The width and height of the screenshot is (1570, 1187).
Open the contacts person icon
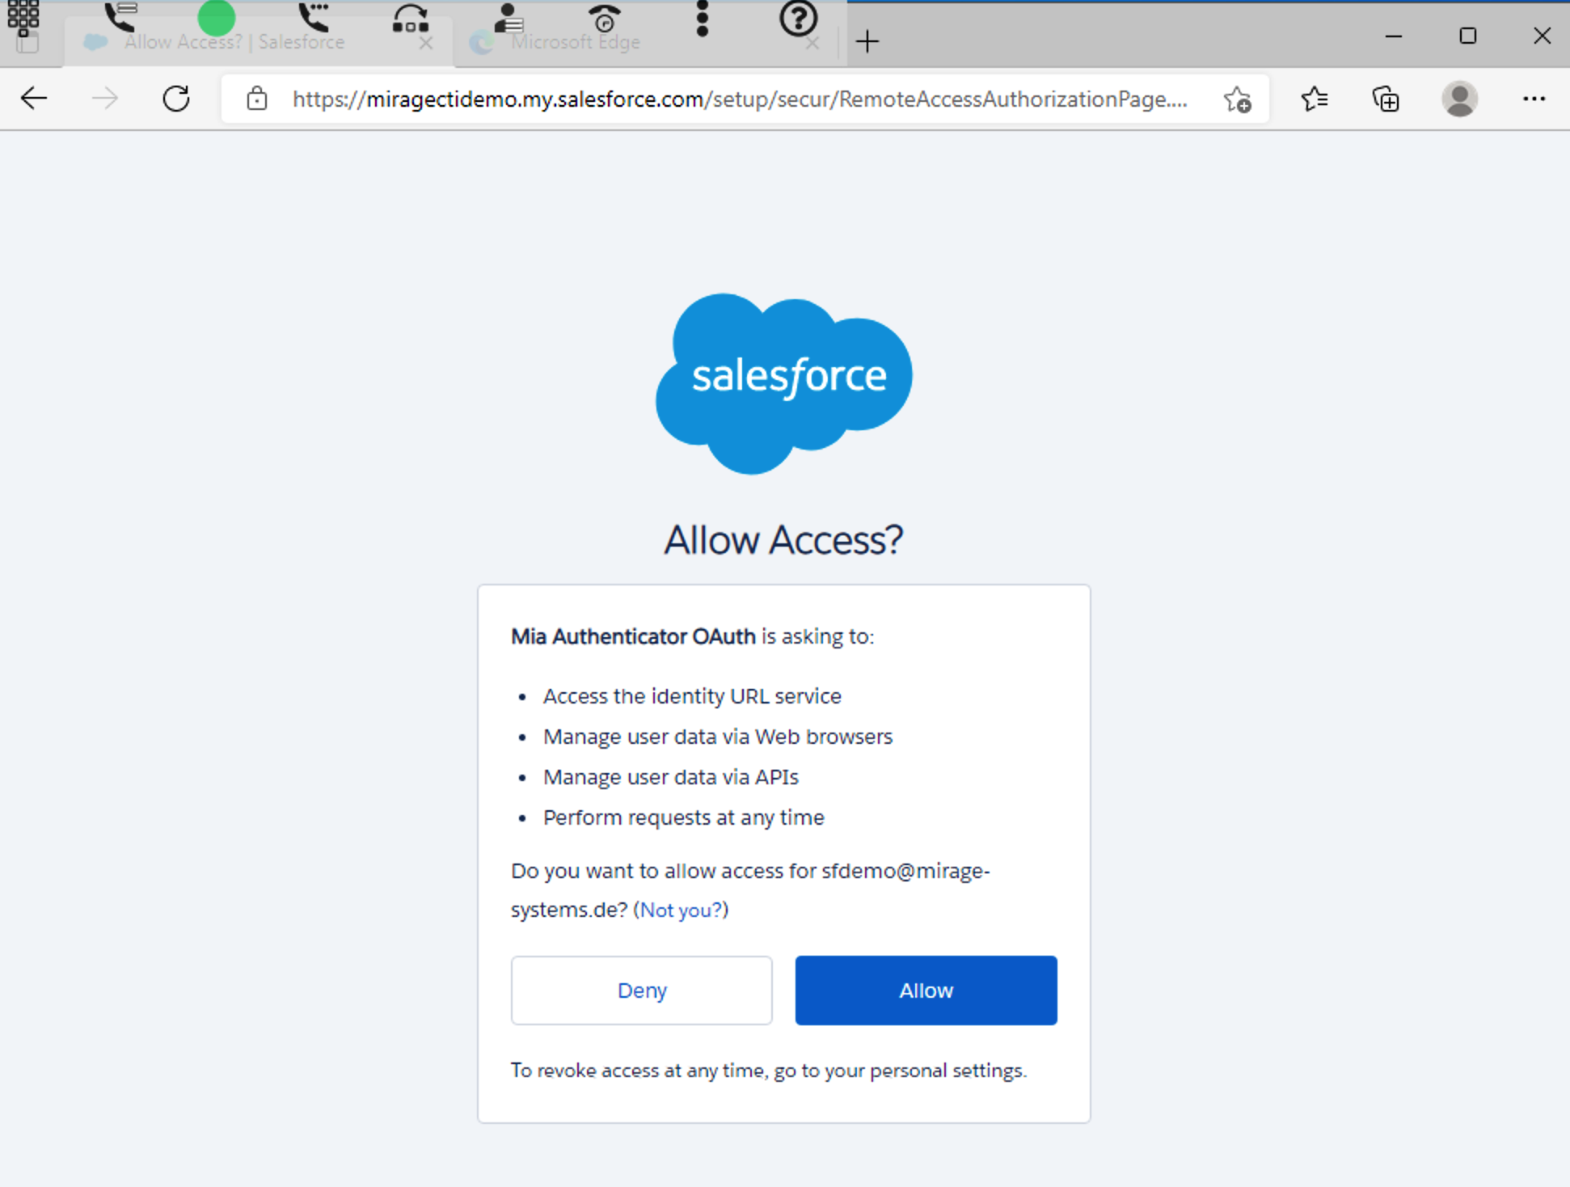click(x=508, y=17)
